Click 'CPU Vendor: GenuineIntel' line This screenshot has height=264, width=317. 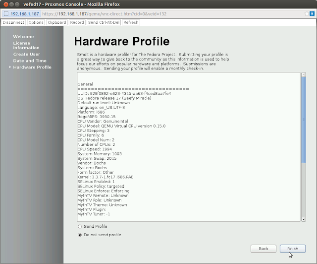click(103, 122)
